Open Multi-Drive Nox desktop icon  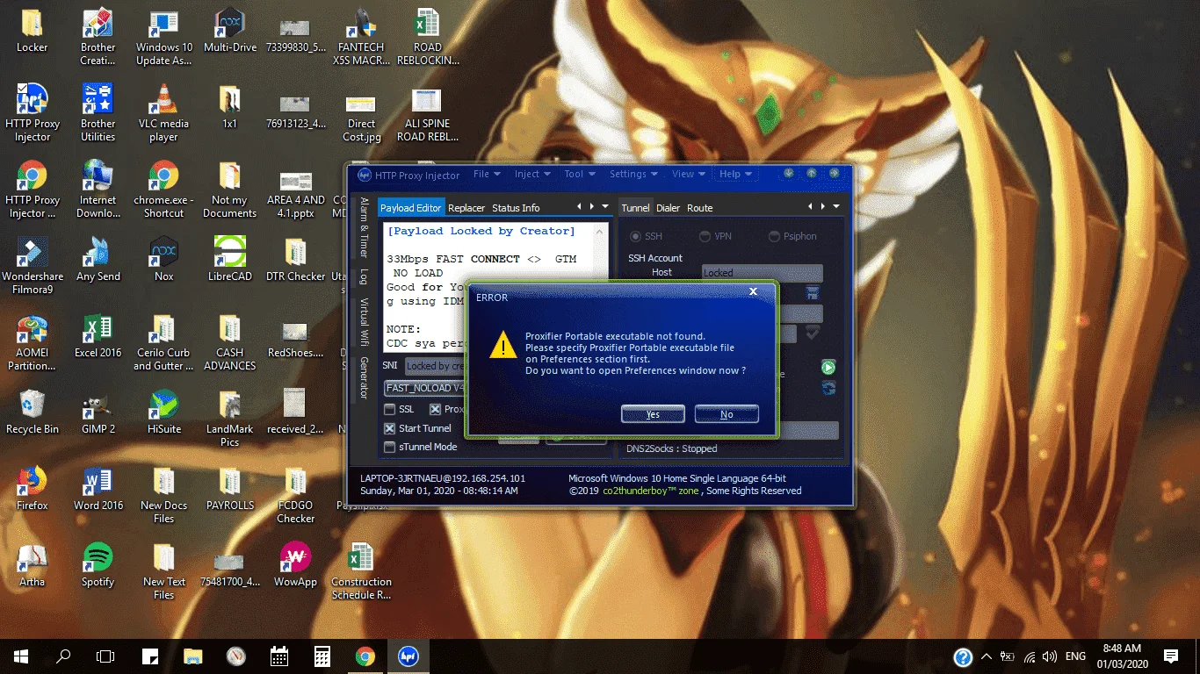tap(230, 30)
